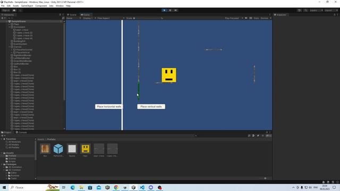This screenshot has height=191, width=340.
Task: Select the blue cube prefab thumbnail
Action: 58,149
